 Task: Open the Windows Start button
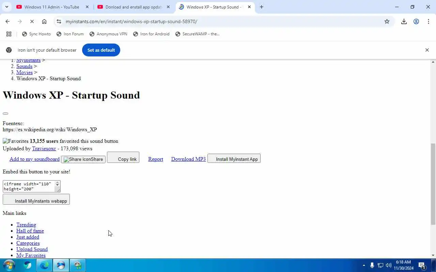[x=9, y=265]
